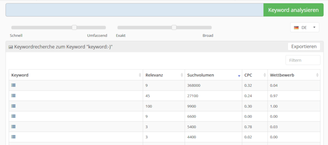Click CPC value 0.78
Viewport: 328px width, 145px height.
coord(248,127)
